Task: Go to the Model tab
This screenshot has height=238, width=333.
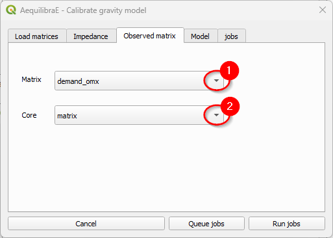Action: click(x=201, y=36)
